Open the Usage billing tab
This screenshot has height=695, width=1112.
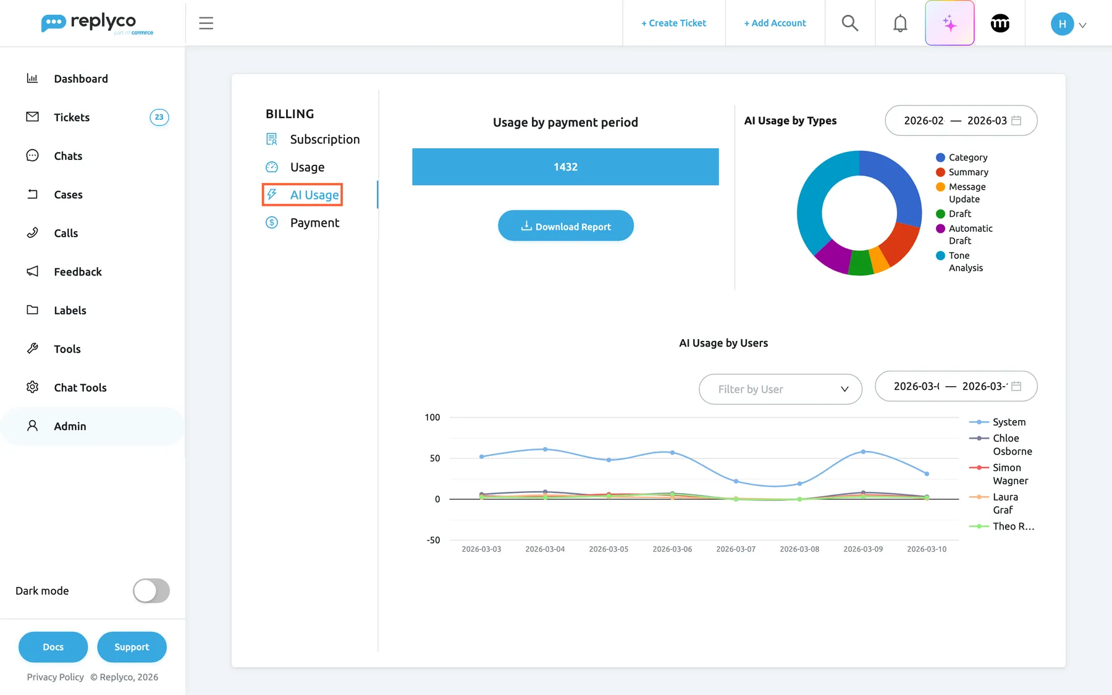tap(295, 167)
